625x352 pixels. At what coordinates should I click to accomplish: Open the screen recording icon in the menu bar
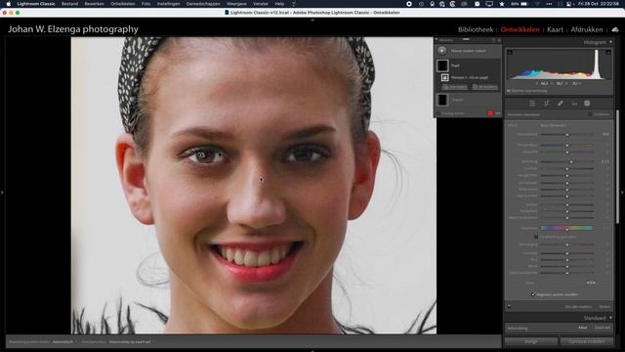[x=409, y=4]
